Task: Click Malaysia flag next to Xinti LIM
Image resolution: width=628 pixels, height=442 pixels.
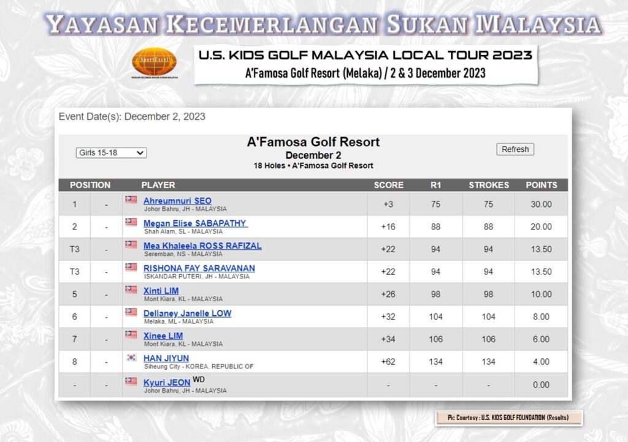Action: pyautogui.click(x=131, y=290)
